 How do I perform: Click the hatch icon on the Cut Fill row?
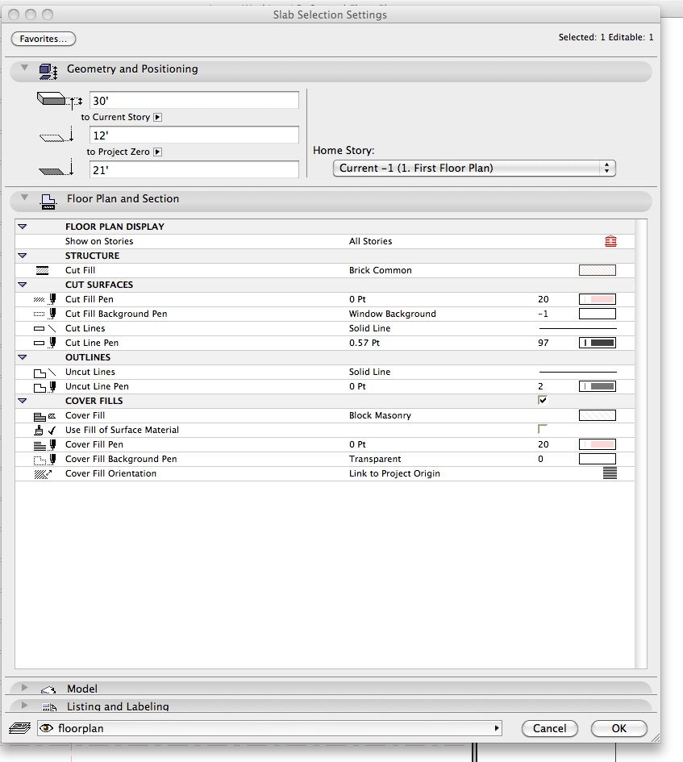[x=41, y=270]
